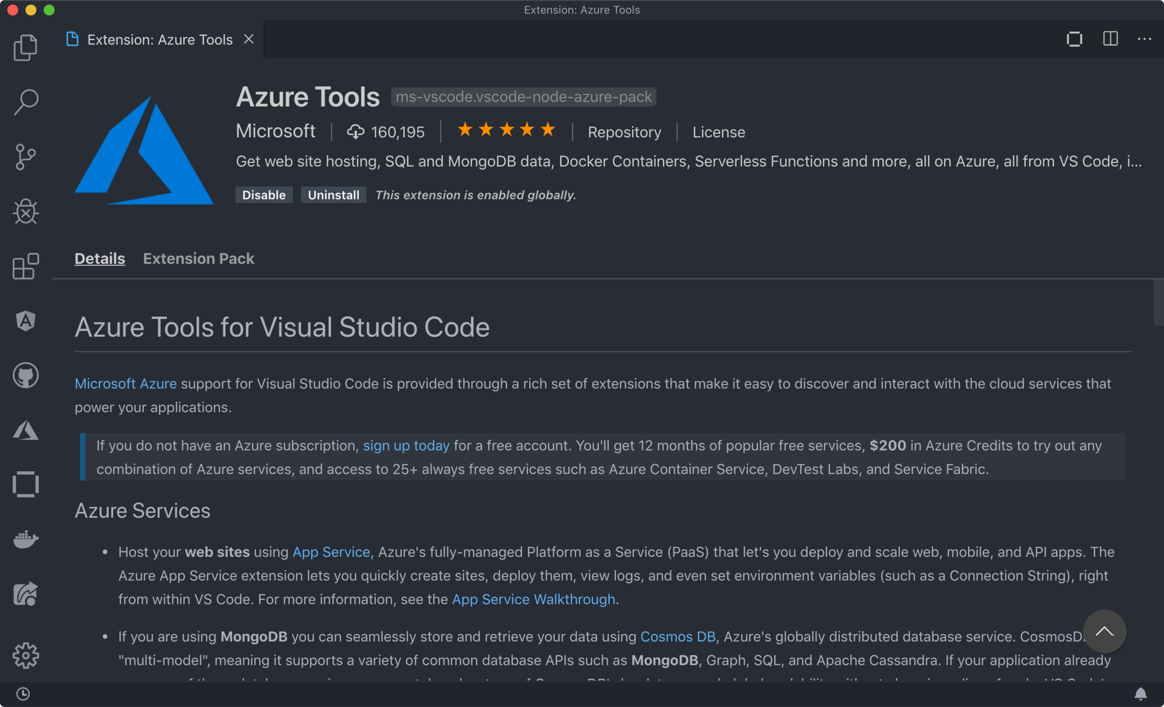The width and height of the screenshot is (1164, 707).
Task: Click the notifications bell in status bar
Action: 1140,694
